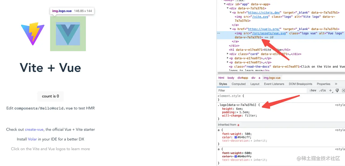Expand the div class="card" node

click(228, 54)
